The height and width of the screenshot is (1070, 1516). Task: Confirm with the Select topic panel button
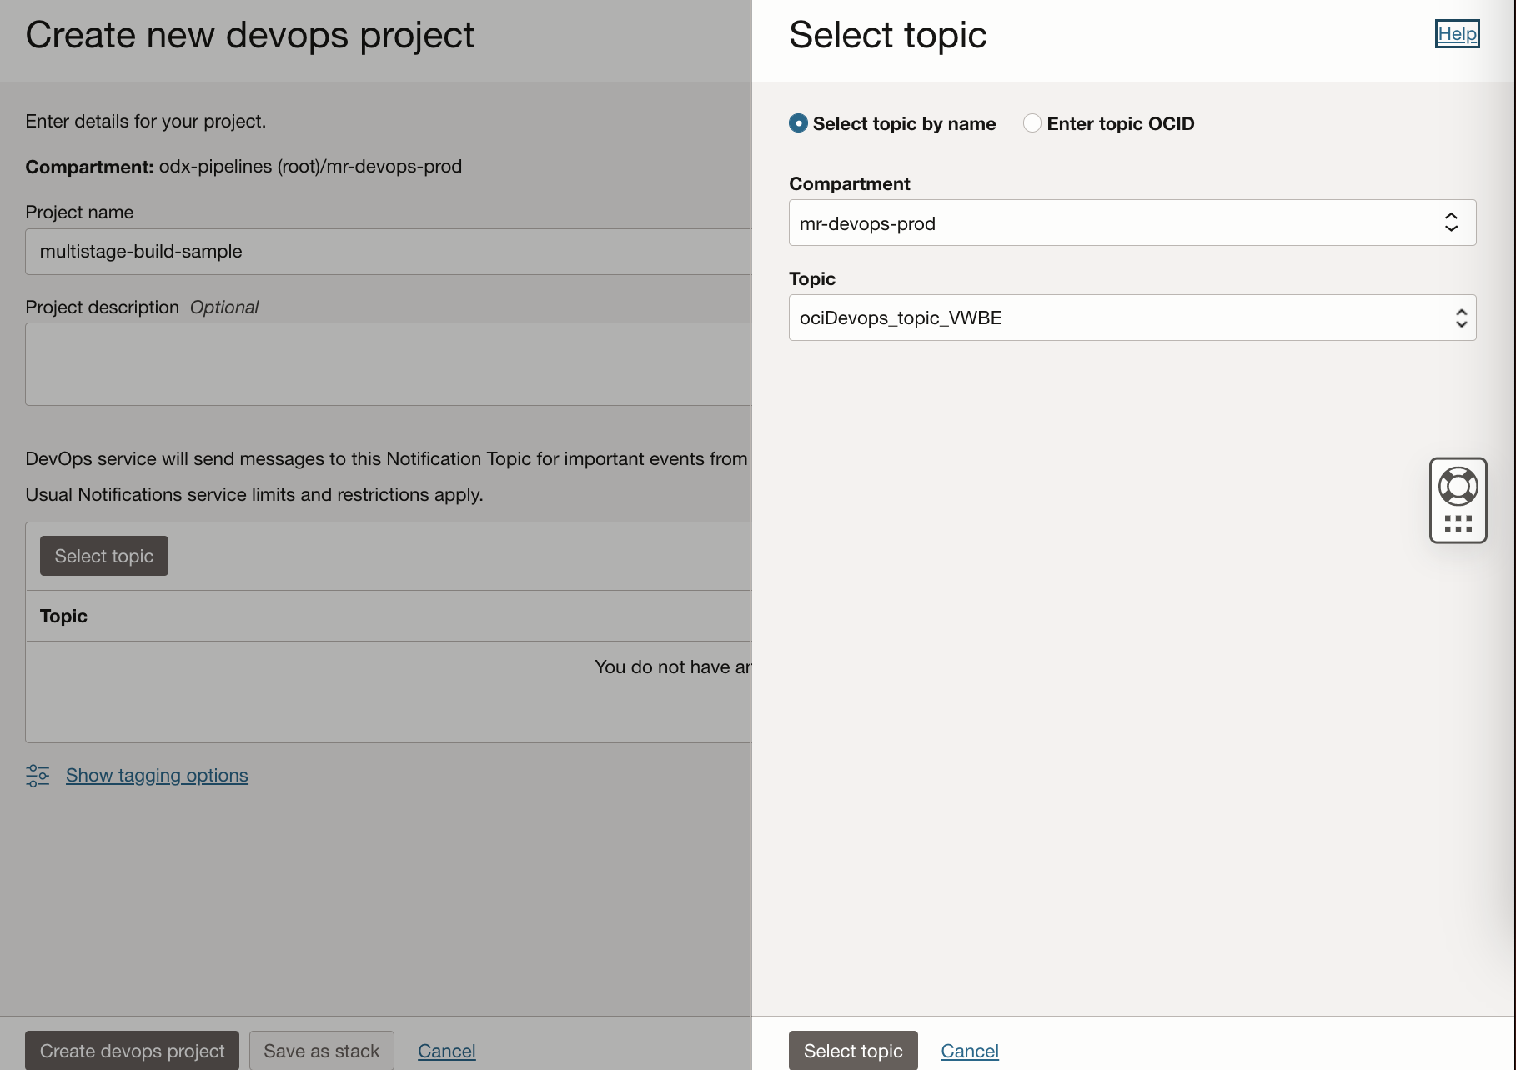[x=852, y=1051]
